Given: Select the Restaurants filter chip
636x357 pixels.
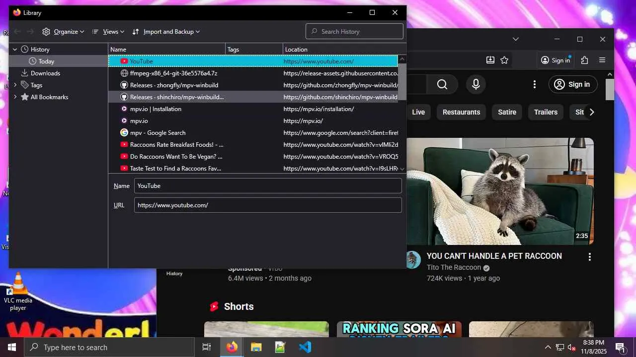Looking at the screenshot, I should (461, 112).
